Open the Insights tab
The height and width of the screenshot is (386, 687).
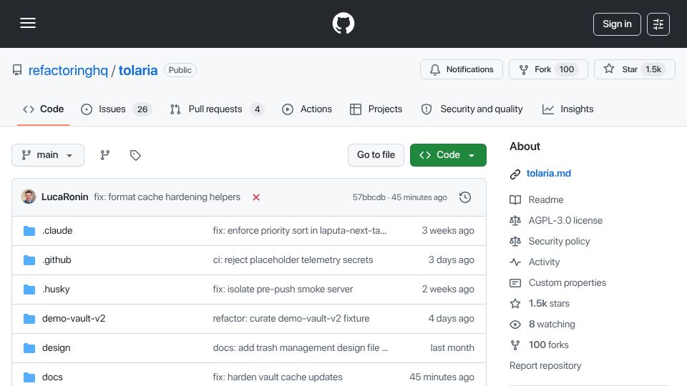567,109
